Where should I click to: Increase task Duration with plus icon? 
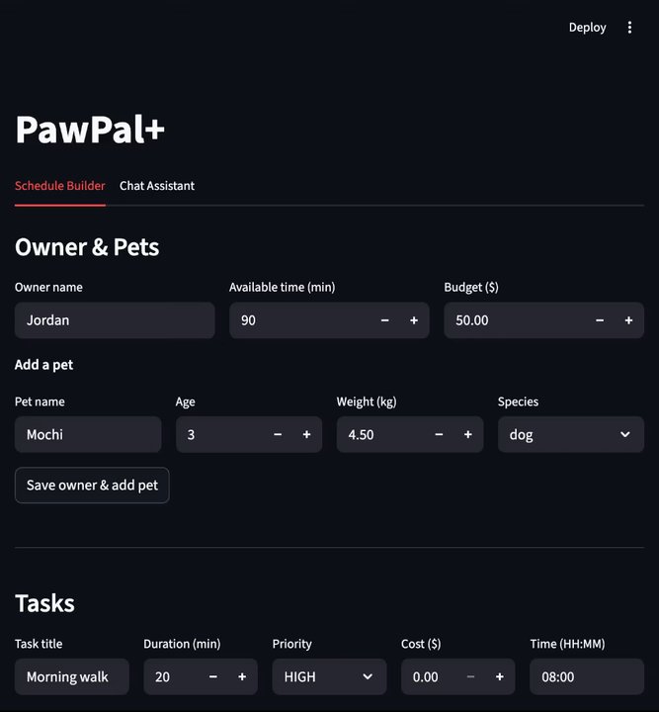point(242,677)
